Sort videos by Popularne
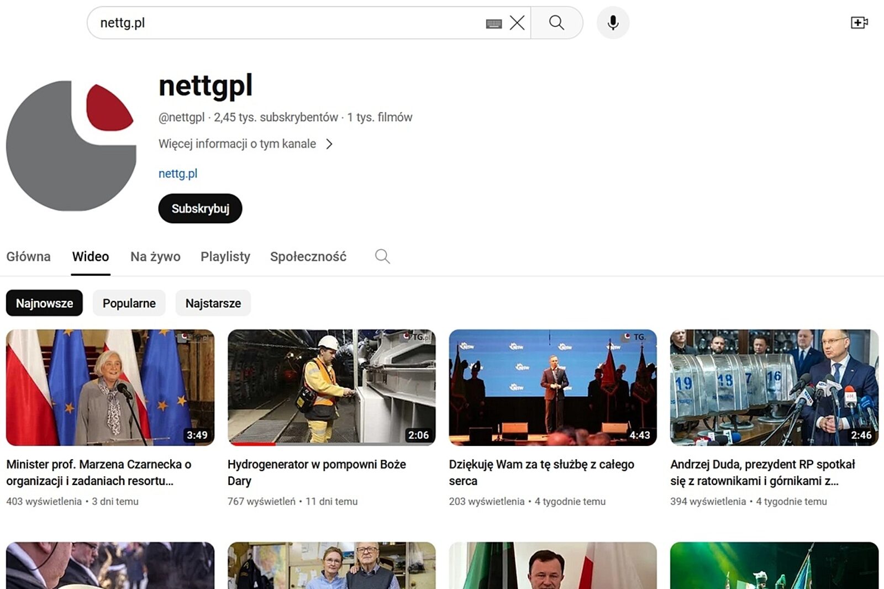884x589 pixels. [129, 303]
